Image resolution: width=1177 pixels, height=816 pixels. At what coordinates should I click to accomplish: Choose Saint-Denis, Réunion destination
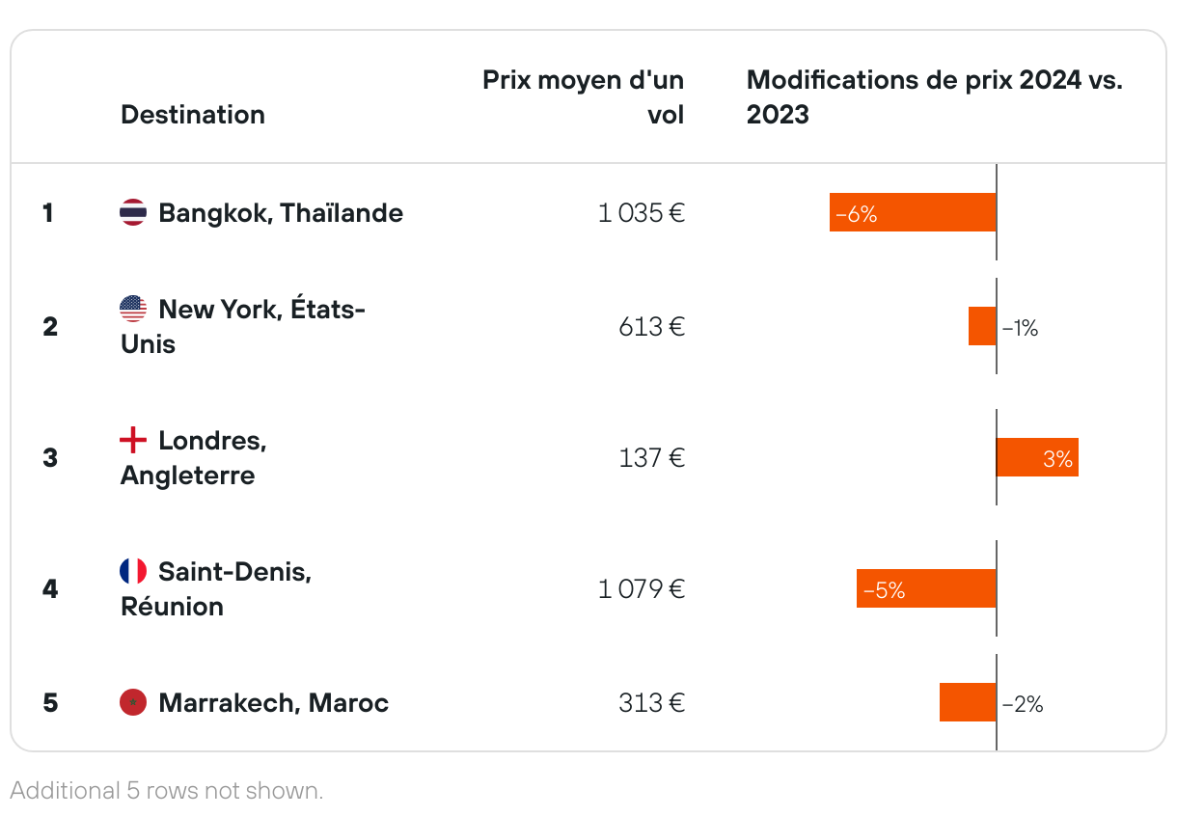tap(216, 589)
